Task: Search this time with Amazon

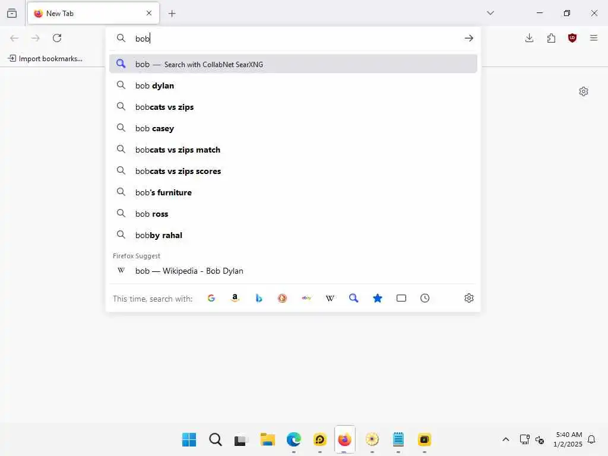Action: (235, 298)
